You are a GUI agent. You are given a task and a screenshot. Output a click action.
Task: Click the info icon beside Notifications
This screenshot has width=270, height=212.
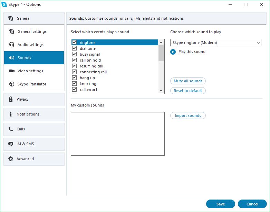[11, 114]
